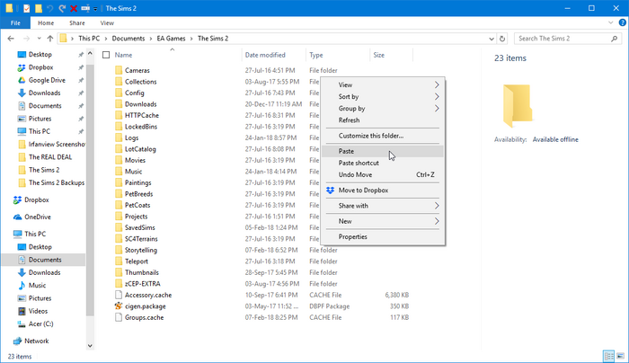Screen dimensions: 629x363
Task: Click the red Delete X in the toolbar
Action: click(74, 8)
